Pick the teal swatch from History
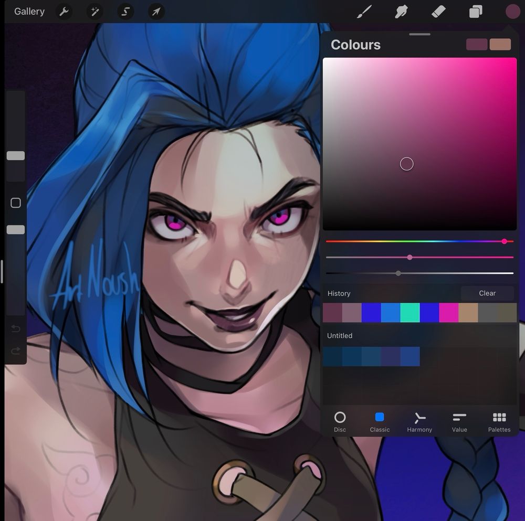 pos(410,313)
